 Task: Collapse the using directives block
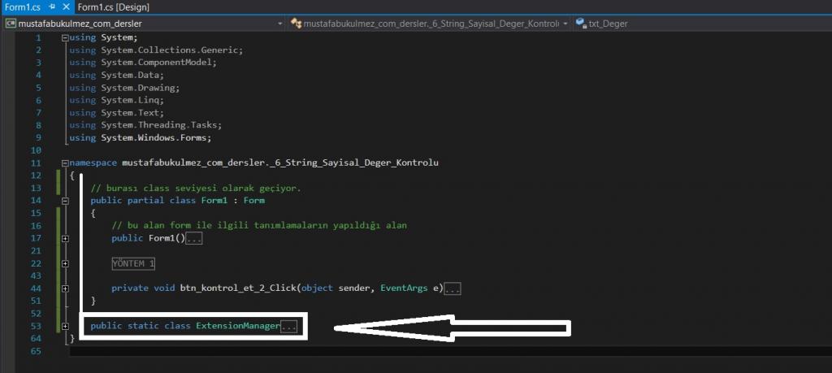pyautogui.click(x=65, y=37)
